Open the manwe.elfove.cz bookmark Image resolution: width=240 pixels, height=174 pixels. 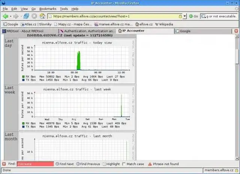pos(113,24)
